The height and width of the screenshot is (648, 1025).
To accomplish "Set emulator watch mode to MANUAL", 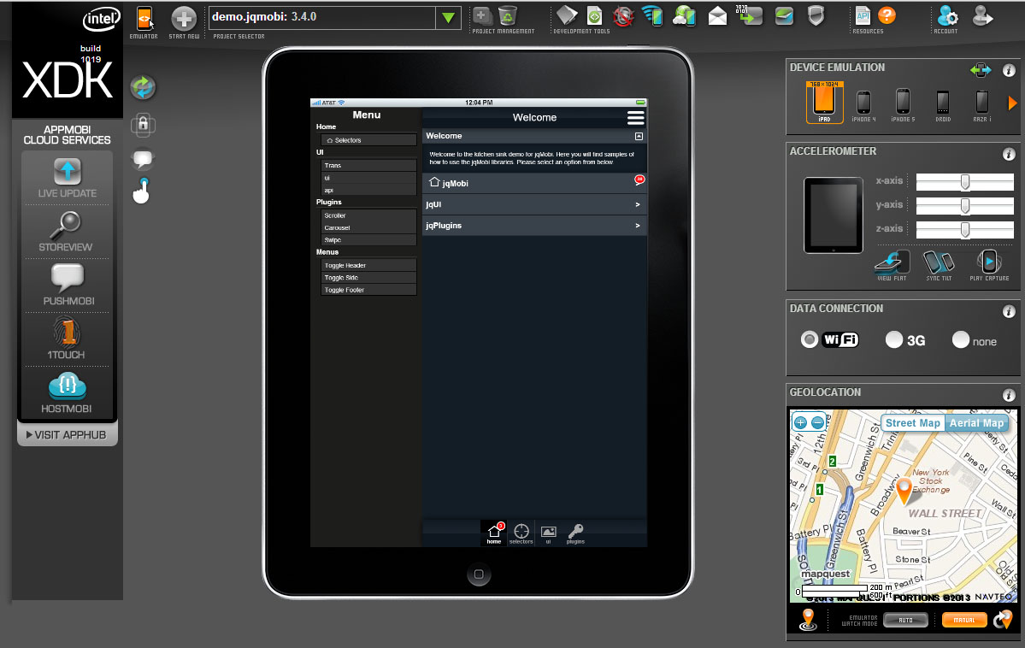I will (964, 620).
